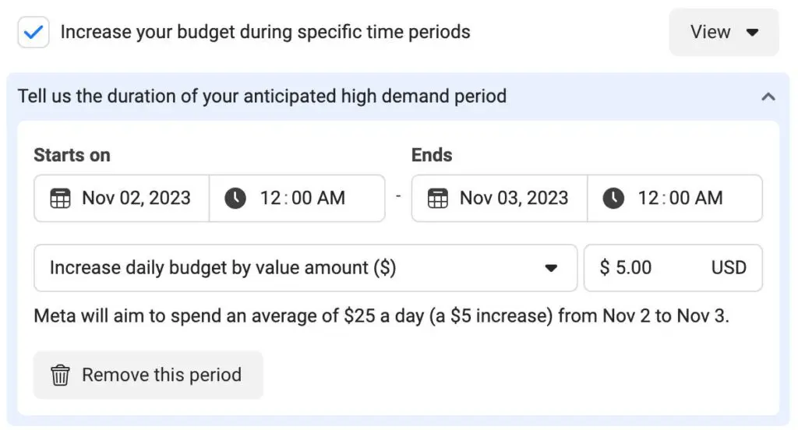Click the Remove this period button
Screen dimensions: 798x430
(x=148, y=375)
